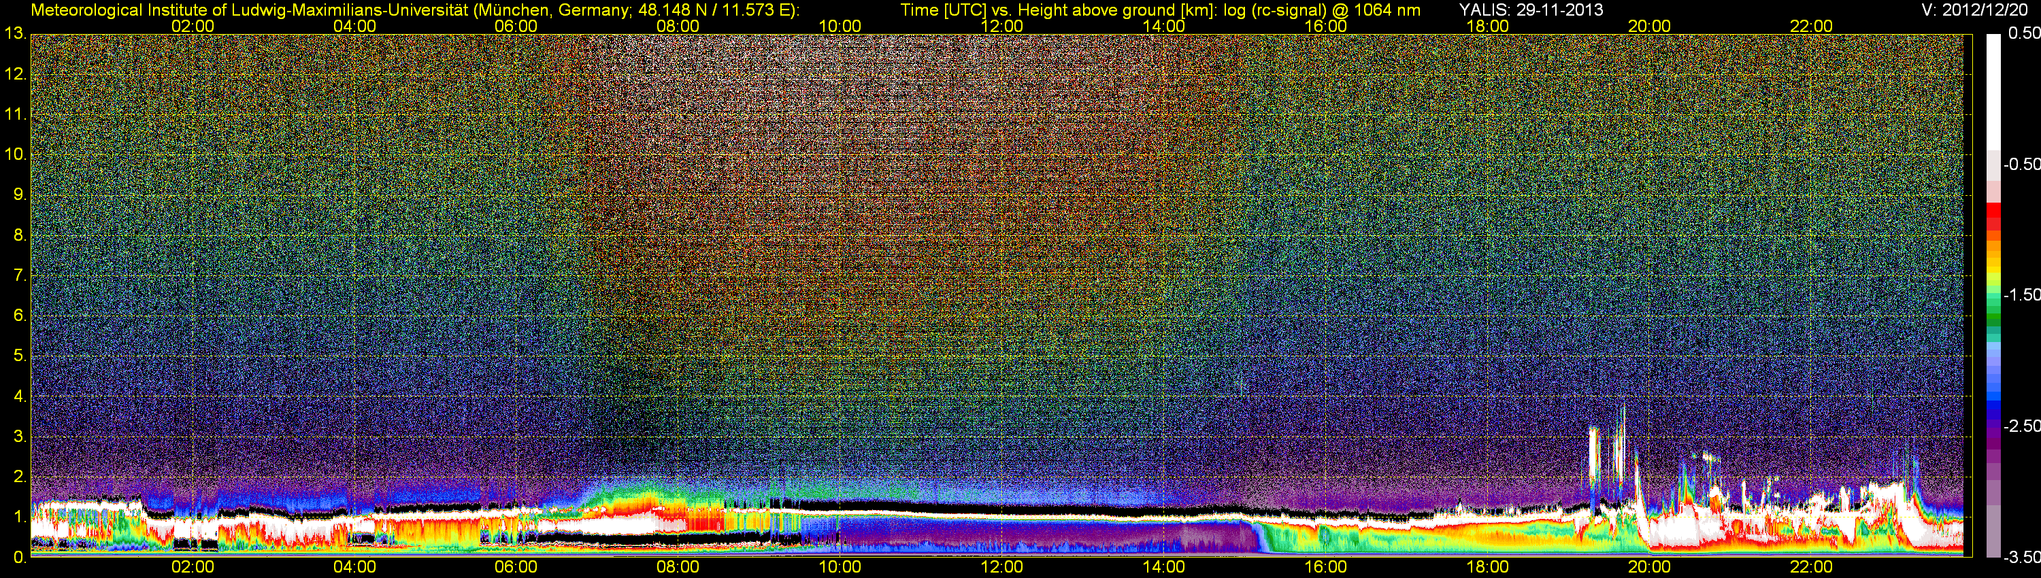Viewport: 2041px width, 578px height.
Task: Pick the 2 km height axis label
Action: [x=20, y=477]
